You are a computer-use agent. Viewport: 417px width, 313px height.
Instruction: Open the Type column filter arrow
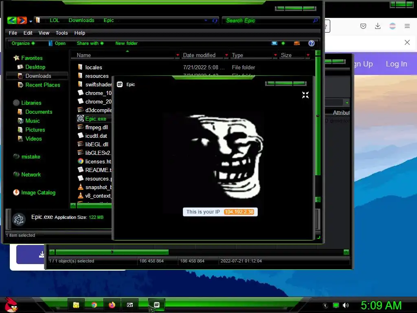click(x=275, y=55)
